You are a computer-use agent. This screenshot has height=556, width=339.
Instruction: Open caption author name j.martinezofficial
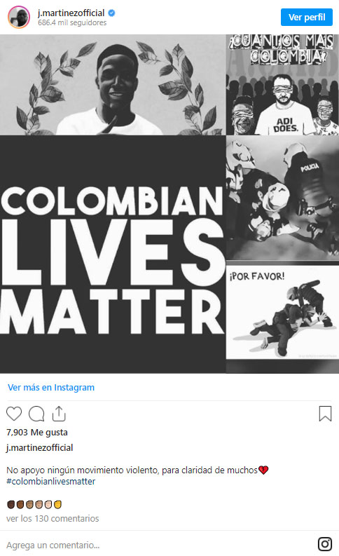pos(40,447)
